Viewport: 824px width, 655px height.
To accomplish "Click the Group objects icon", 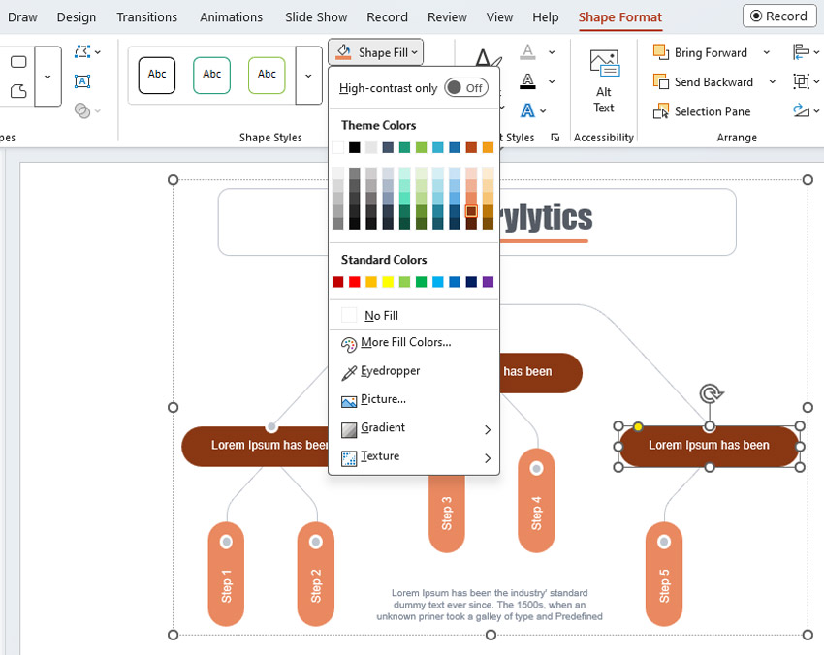I will (x=801, y=81).
